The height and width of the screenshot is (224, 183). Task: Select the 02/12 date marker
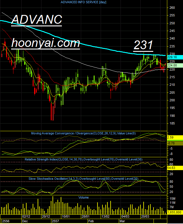(x=26, y=216)
